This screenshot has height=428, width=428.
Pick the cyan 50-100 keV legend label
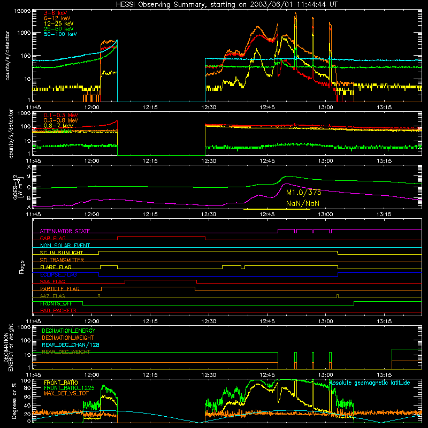point(60,34)
